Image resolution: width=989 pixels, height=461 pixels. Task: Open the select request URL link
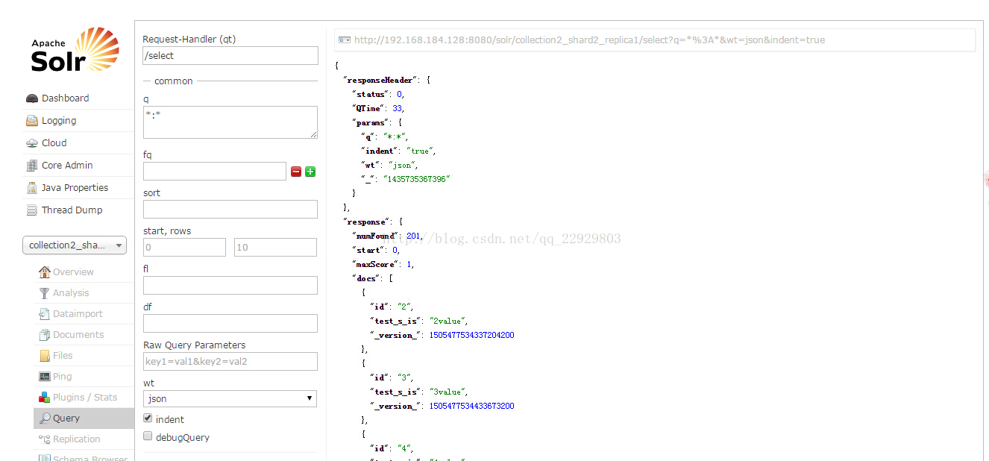pyautogui.click(x=589, y=40)
